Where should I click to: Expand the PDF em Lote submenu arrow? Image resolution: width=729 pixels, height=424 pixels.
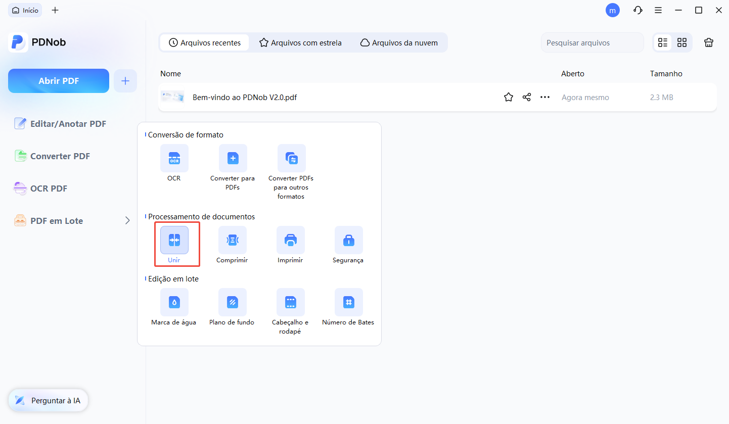click(x=127, y=221)
